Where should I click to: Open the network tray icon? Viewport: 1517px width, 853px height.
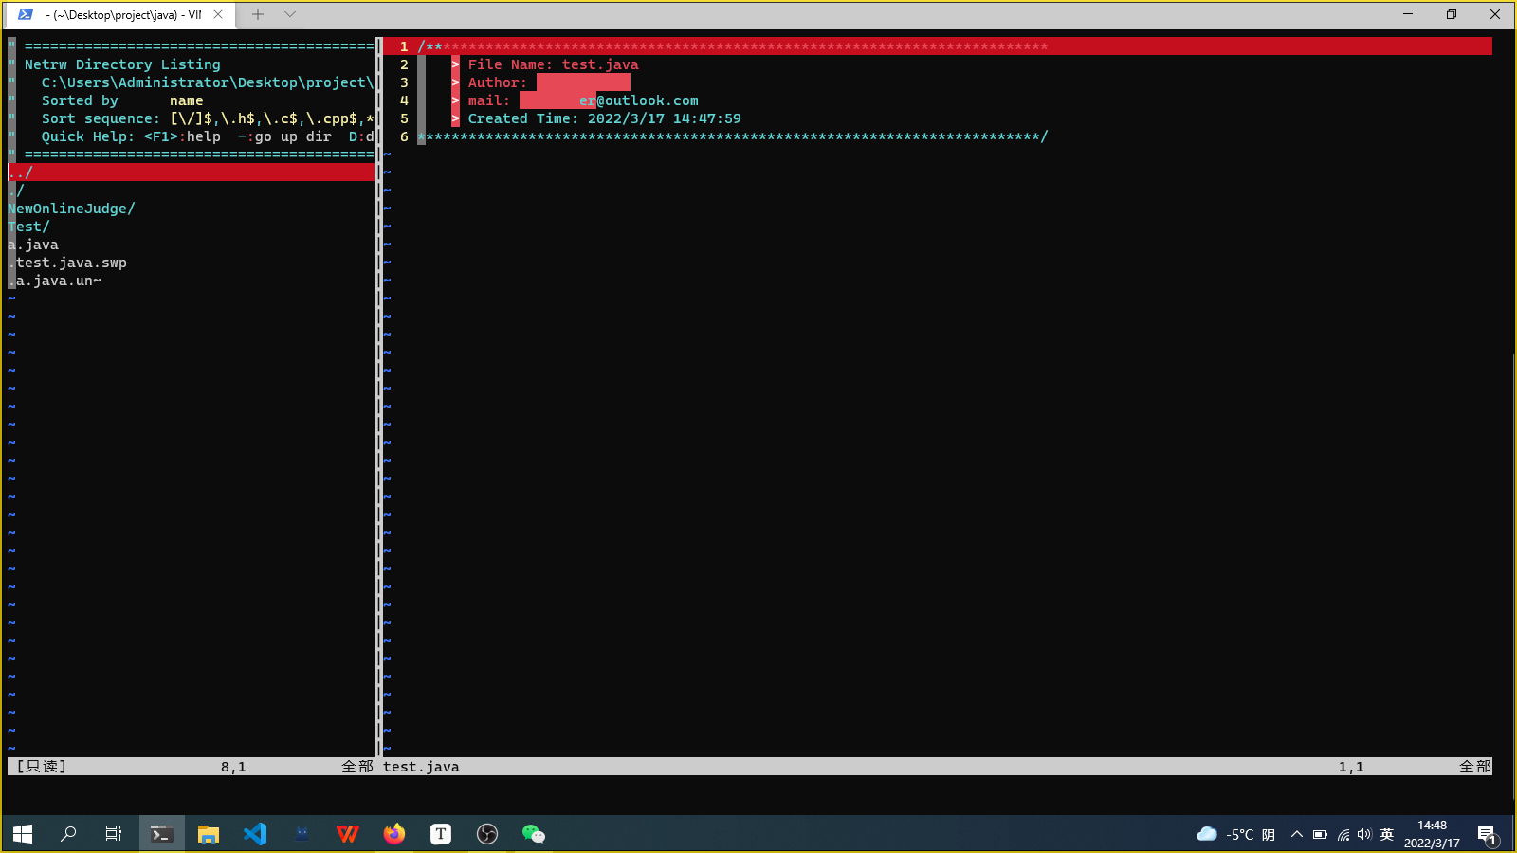click(1343, 835)
